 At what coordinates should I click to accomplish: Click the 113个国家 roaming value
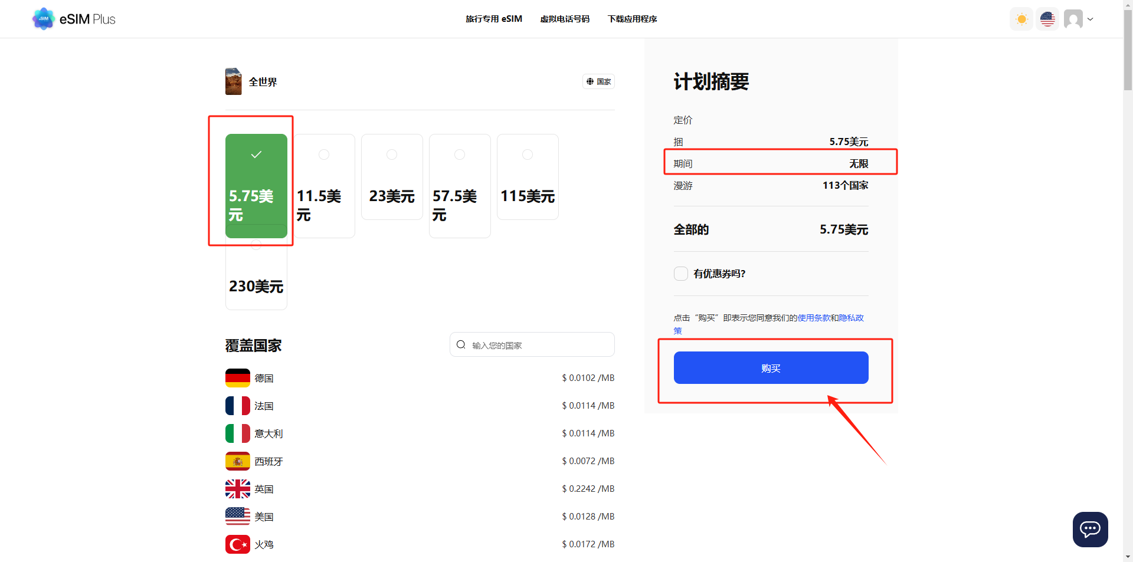pos(845,185)
